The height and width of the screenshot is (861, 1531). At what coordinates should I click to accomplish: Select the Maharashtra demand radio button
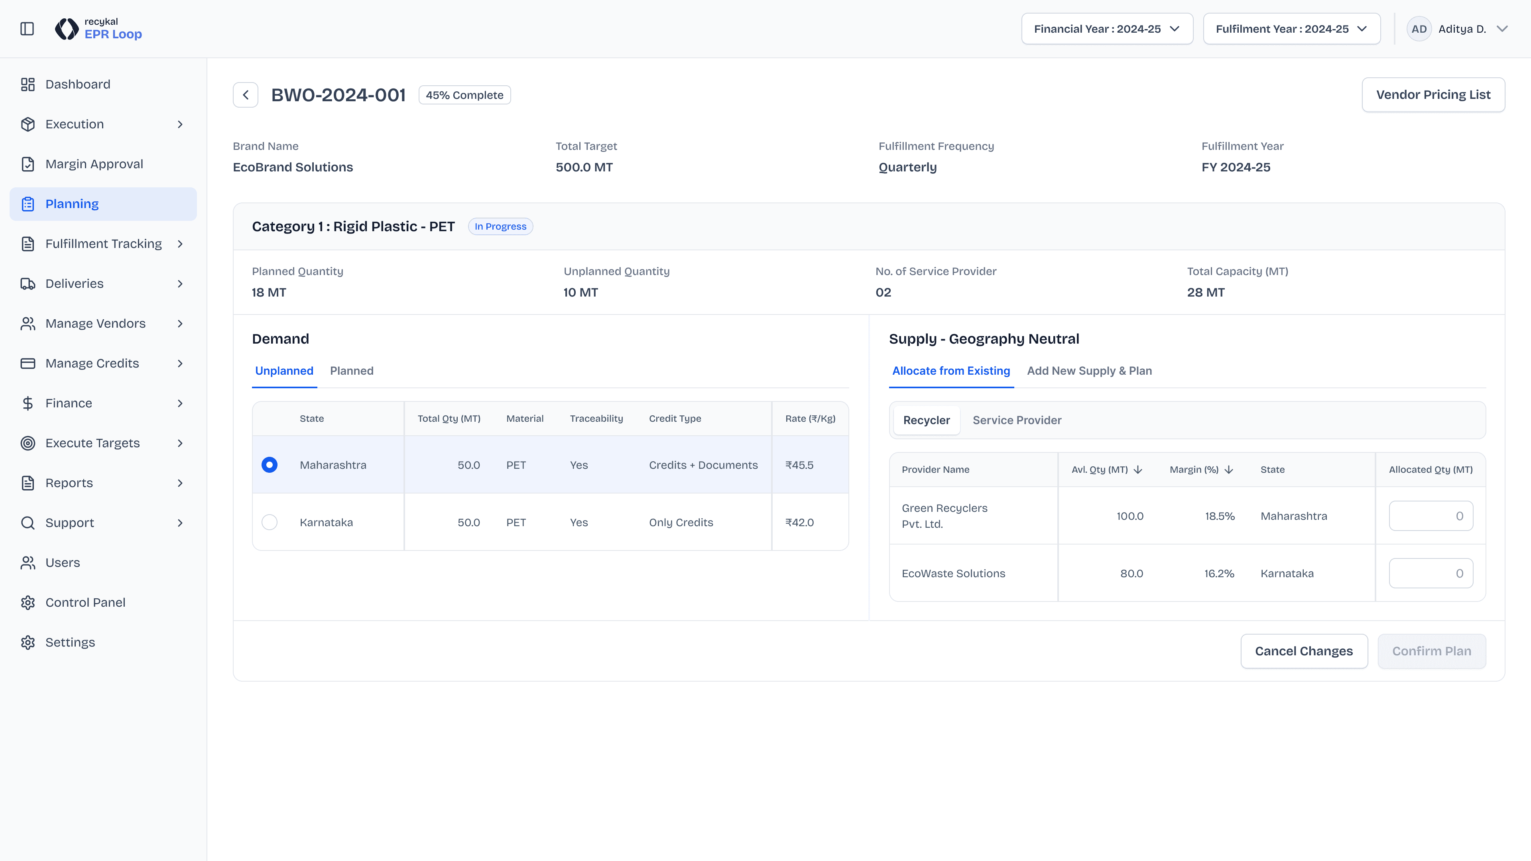point(269,465)
